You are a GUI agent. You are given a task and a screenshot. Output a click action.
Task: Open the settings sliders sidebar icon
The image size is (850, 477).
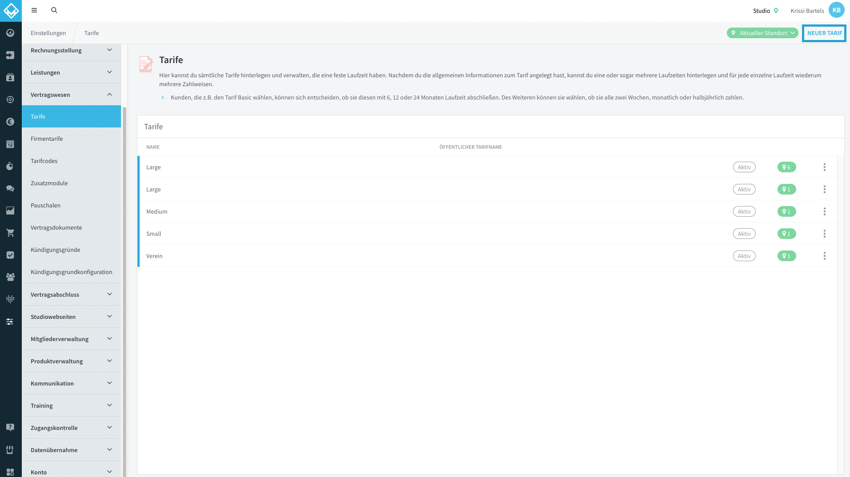click(x=10, y=322)
